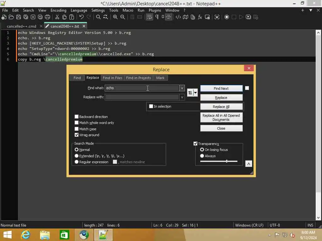
Task: Open swap button dropdown arrow
Action: tap(196, 93)
